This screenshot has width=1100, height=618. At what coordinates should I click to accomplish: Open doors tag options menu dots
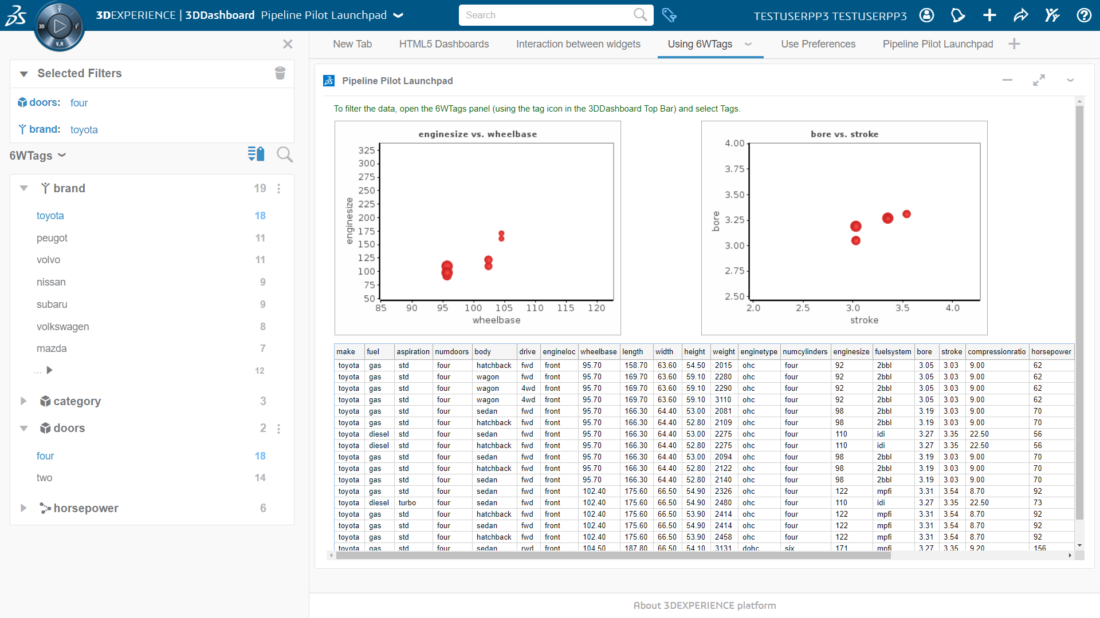tap(279, 429)
